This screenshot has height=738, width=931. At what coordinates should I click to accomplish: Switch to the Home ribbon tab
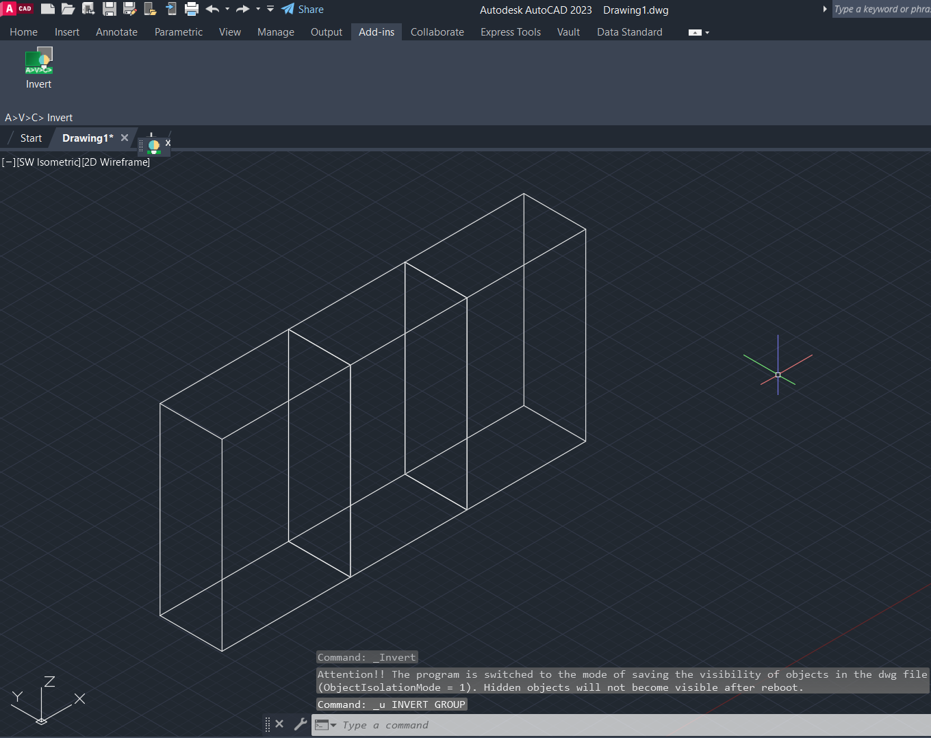(x=24, y=32)
